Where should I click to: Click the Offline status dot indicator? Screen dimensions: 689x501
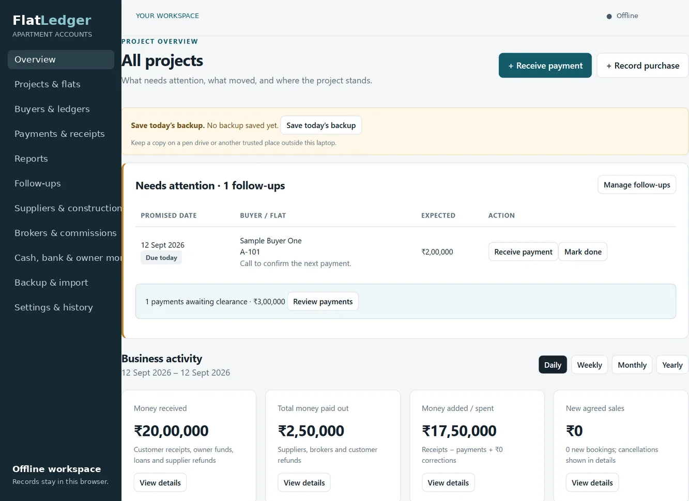point(609,17)
